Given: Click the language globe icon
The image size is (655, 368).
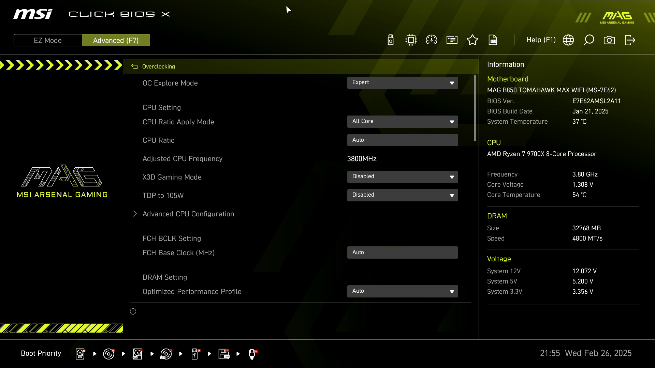Looking at the screenshot, I should click(568, 40).
